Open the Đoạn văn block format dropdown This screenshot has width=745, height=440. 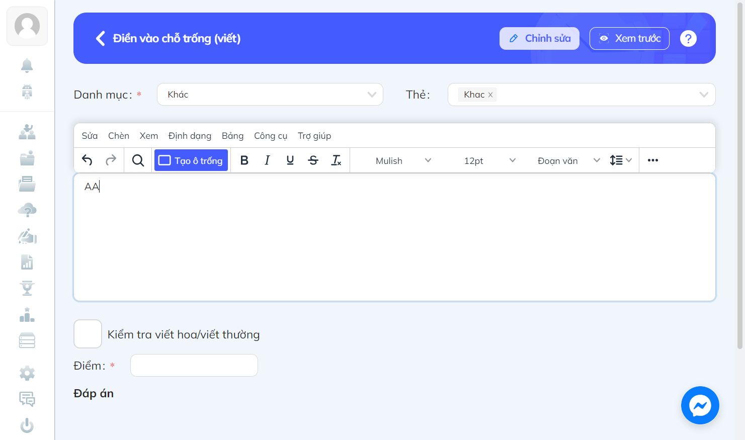pos(568,160)
